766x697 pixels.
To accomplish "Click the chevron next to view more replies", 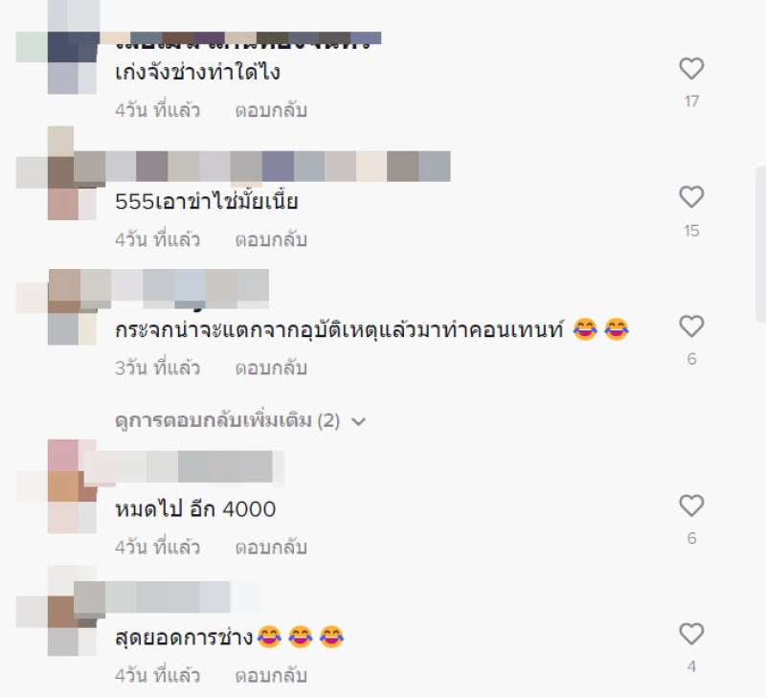I will click(358, 421).
